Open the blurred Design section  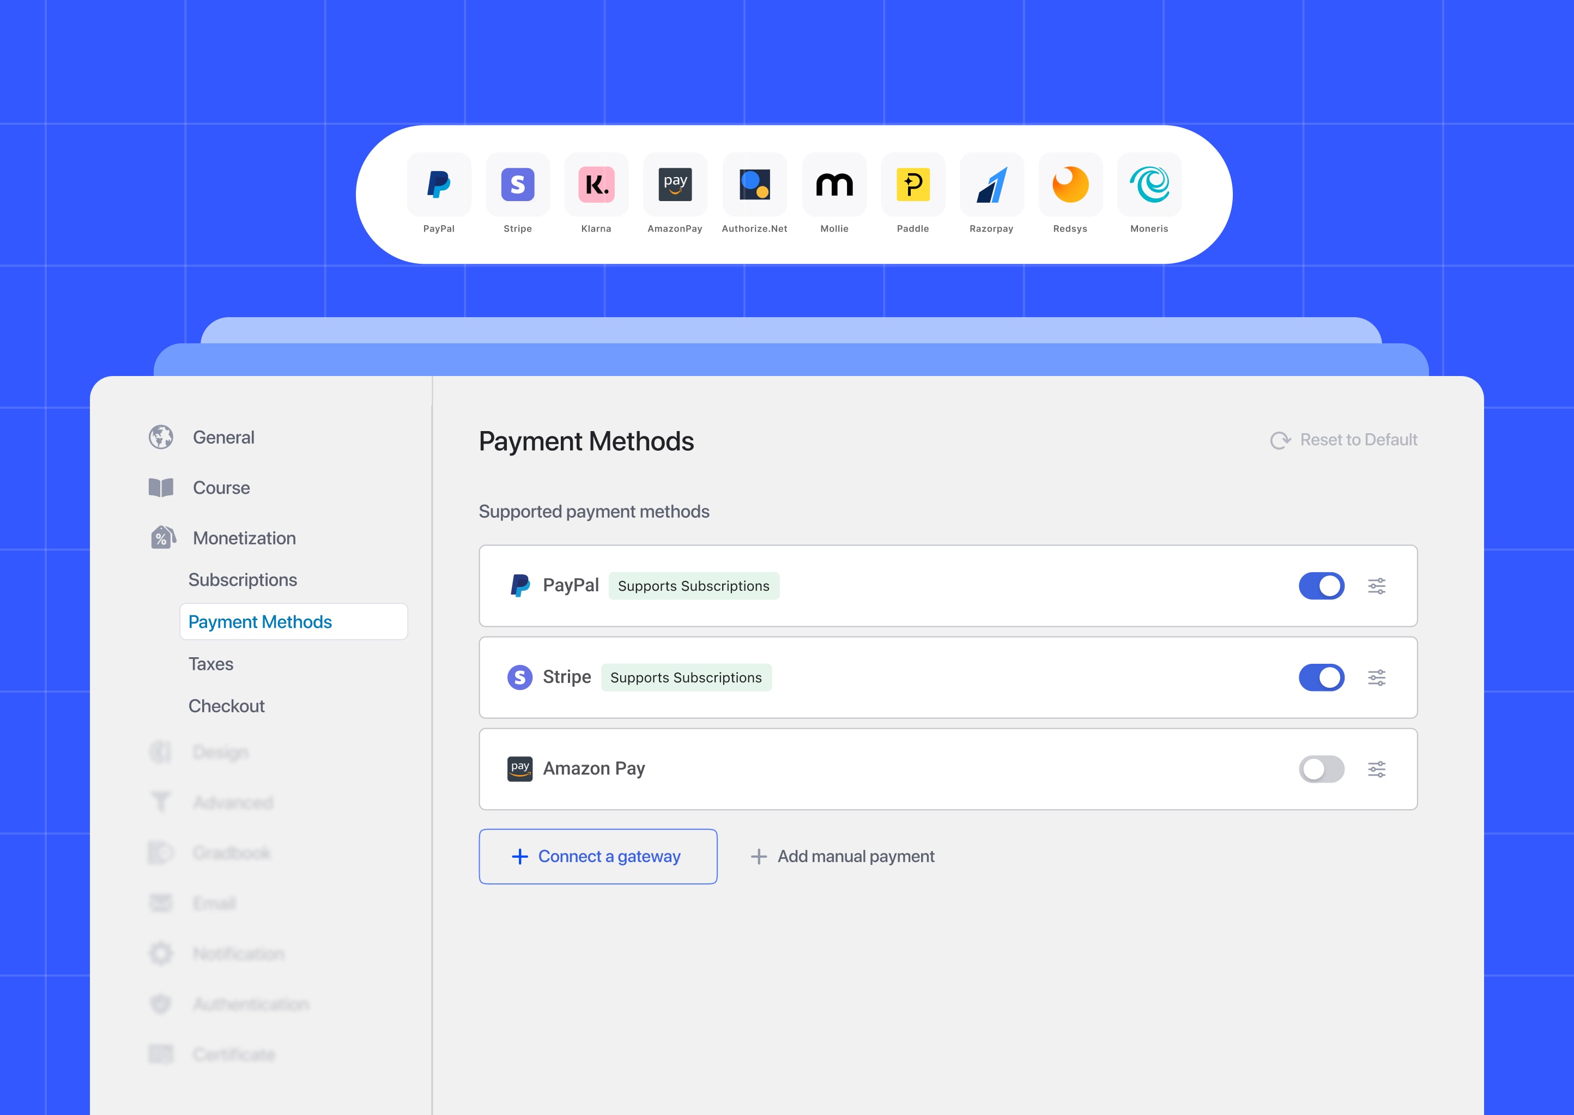pos(220,753)
